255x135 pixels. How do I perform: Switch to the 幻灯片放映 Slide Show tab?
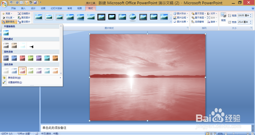coord(56,8)
